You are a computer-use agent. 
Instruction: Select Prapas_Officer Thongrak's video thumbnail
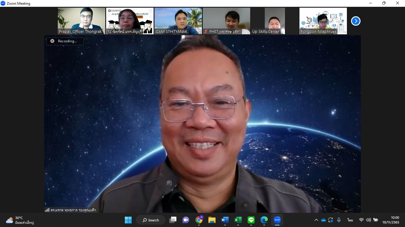pyautogui.click(x=82, y=21)
